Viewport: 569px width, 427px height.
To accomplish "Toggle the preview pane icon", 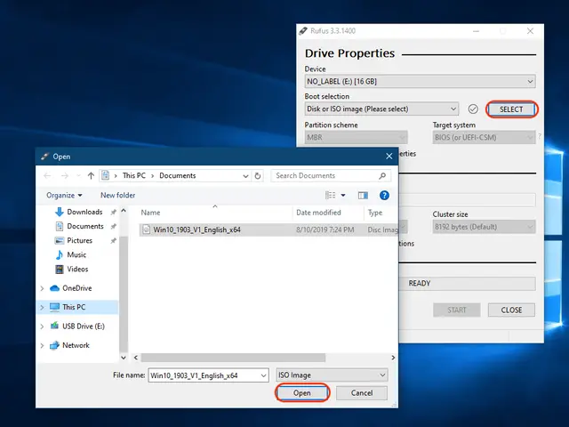I will pyautogui.click(x=363, y=196).
